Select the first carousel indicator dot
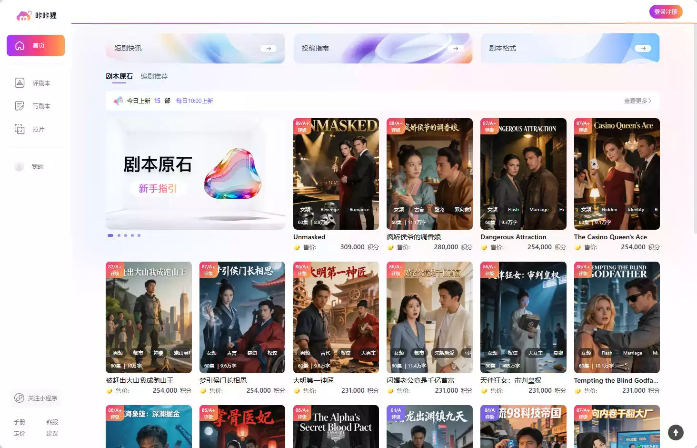The height and width of the screenshot is (448, 697). pos(110,235)
